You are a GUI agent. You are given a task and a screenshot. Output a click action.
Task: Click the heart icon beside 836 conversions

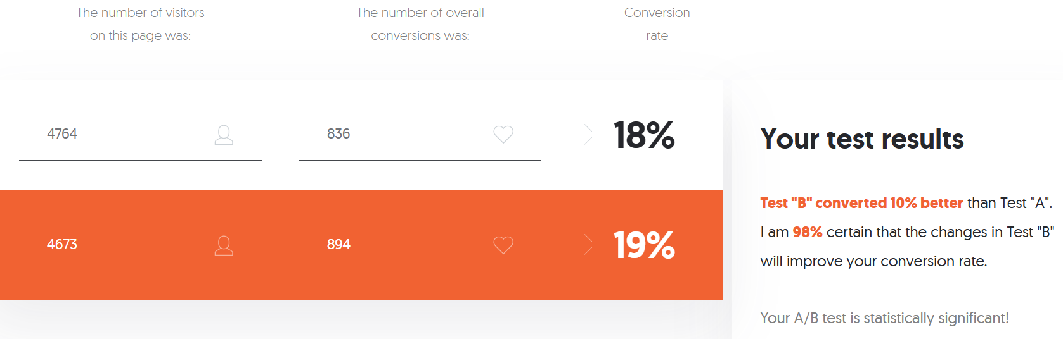click(503, 134)
